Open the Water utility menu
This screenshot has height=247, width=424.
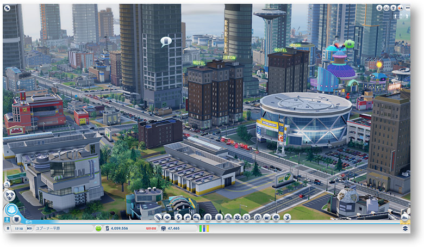[x=188, y=218]
